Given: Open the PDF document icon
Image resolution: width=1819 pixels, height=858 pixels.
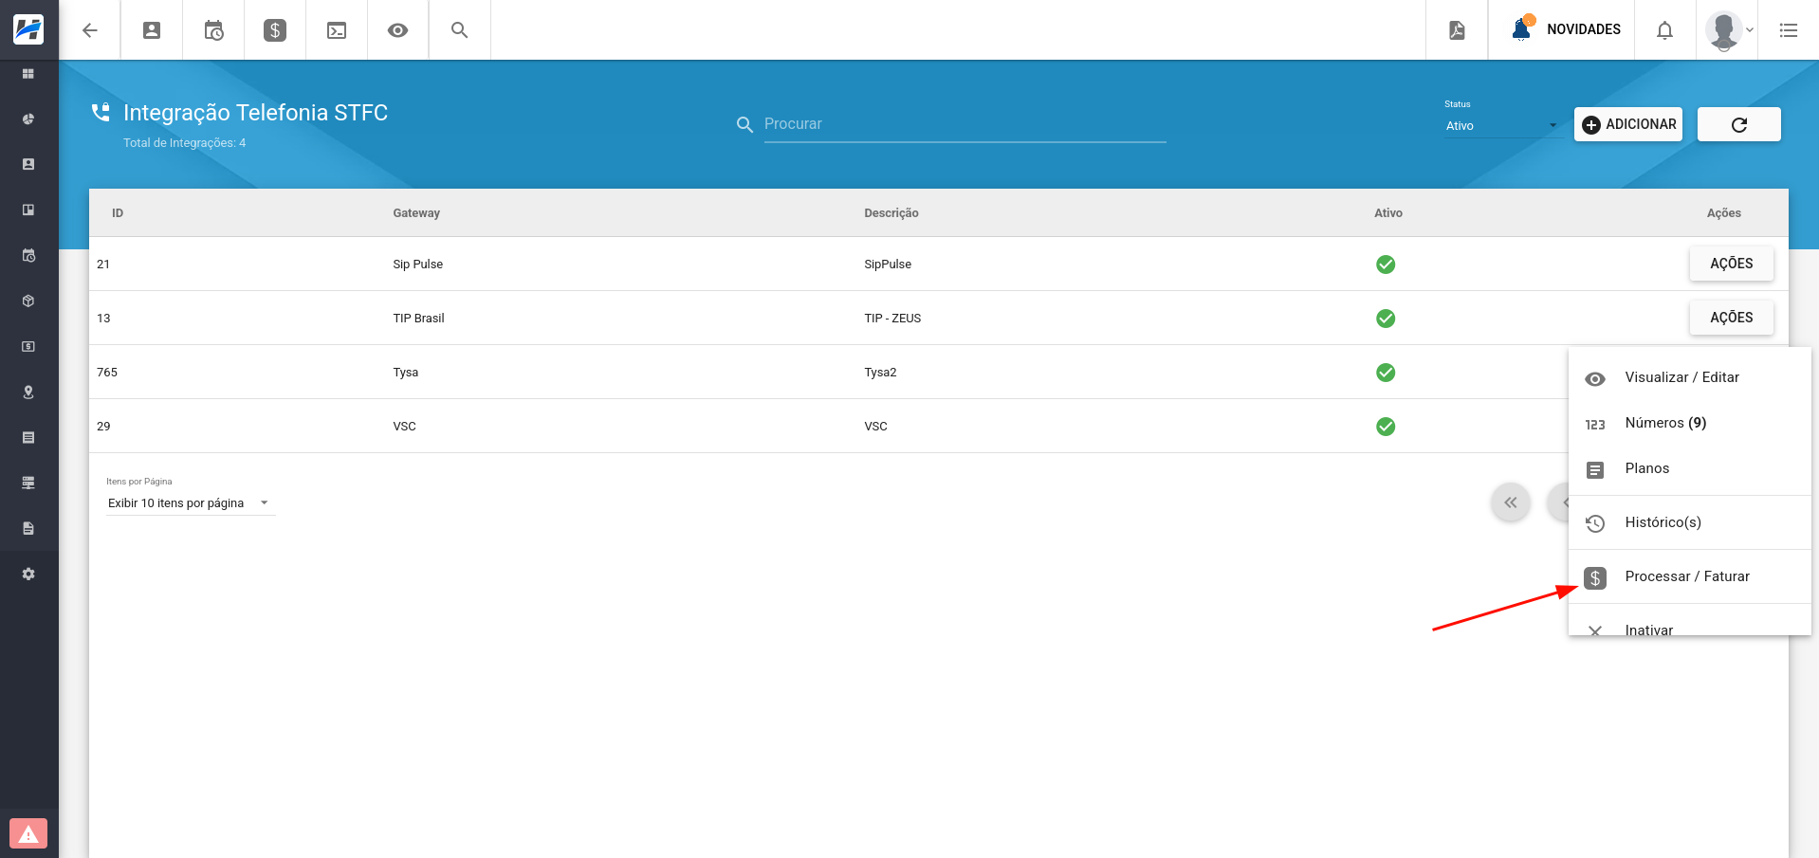Looking at the screenshot, I should 1457,30.
